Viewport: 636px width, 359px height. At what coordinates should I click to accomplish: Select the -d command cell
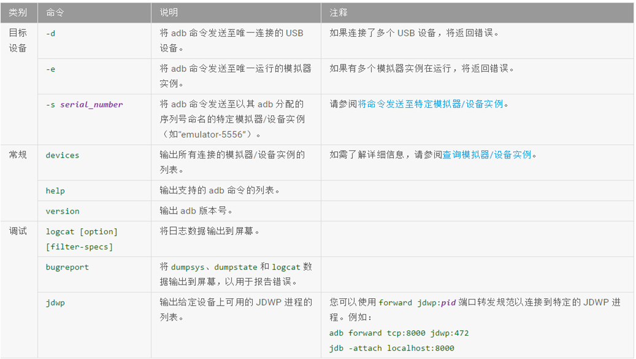50,33
